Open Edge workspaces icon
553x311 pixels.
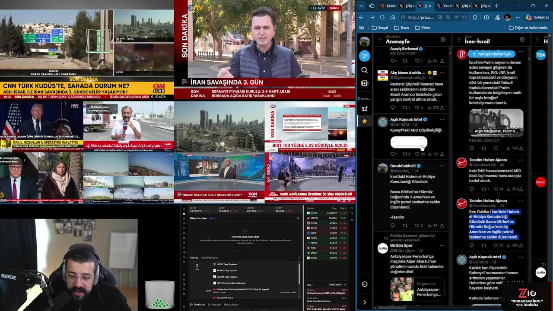tap(372, 6)
